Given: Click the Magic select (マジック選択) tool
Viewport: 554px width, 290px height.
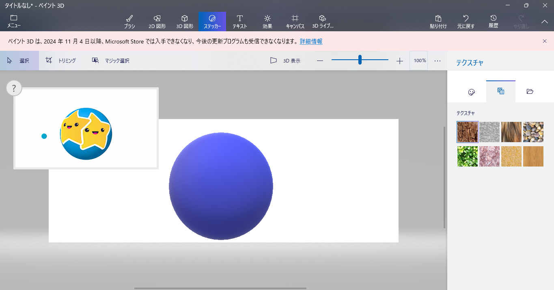Looking at the screenshot, I should tap(111, 61).
